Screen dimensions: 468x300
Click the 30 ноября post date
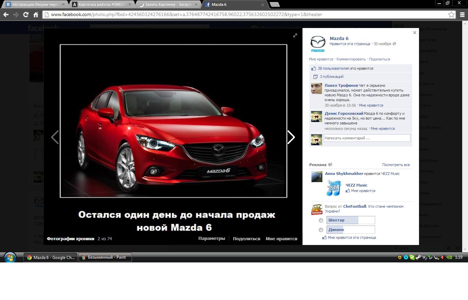tap(382, 44)
